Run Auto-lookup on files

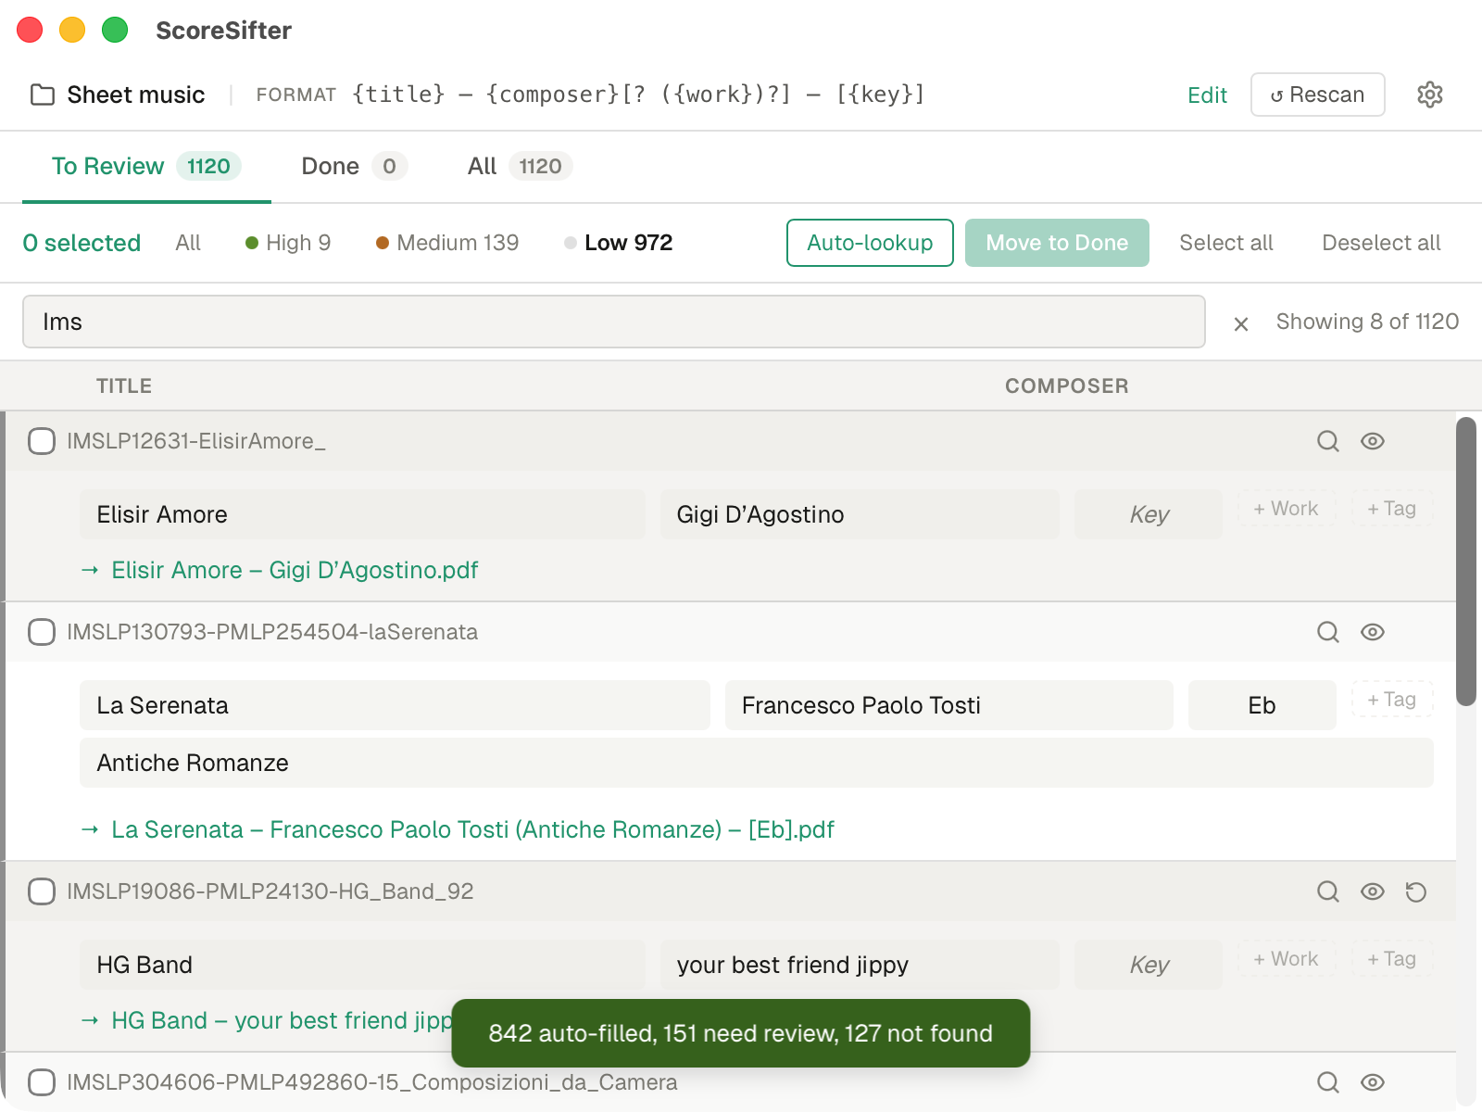[x=869, y=243]
